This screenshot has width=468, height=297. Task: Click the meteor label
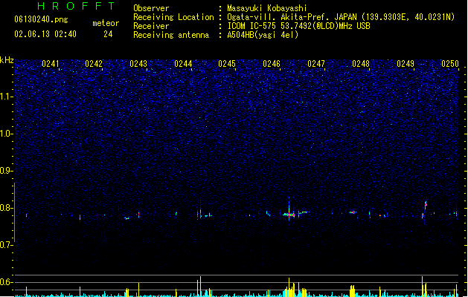pos(106,23)
